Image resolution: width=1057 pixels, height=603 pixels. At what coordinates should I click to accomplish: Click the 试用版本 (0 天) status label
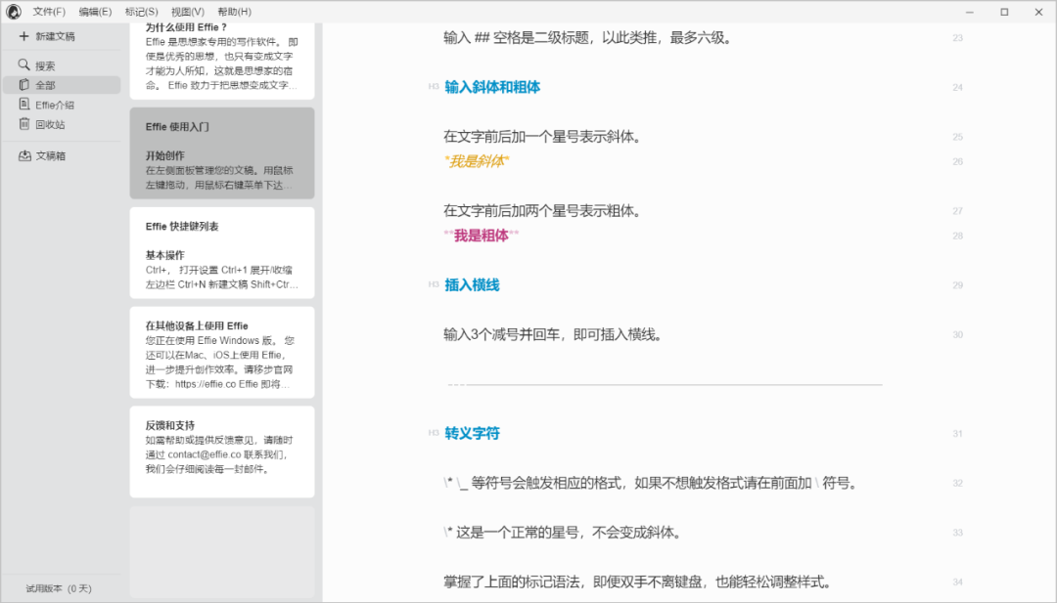[59, 588]
